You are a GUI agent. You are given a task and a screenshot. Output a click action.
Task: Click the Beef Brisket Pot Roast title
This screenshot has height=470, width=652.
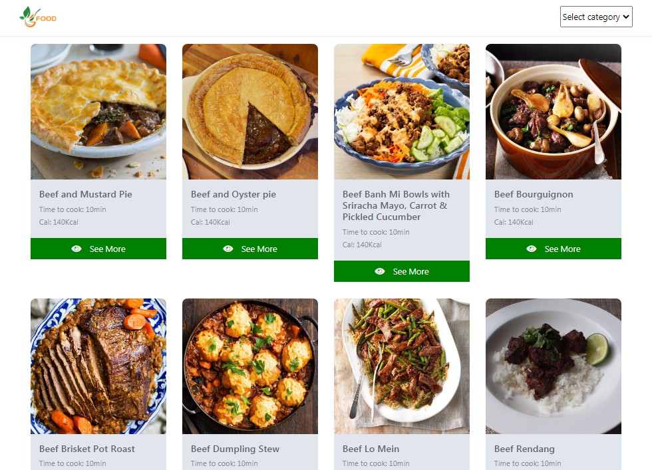(x=87, y=449)
